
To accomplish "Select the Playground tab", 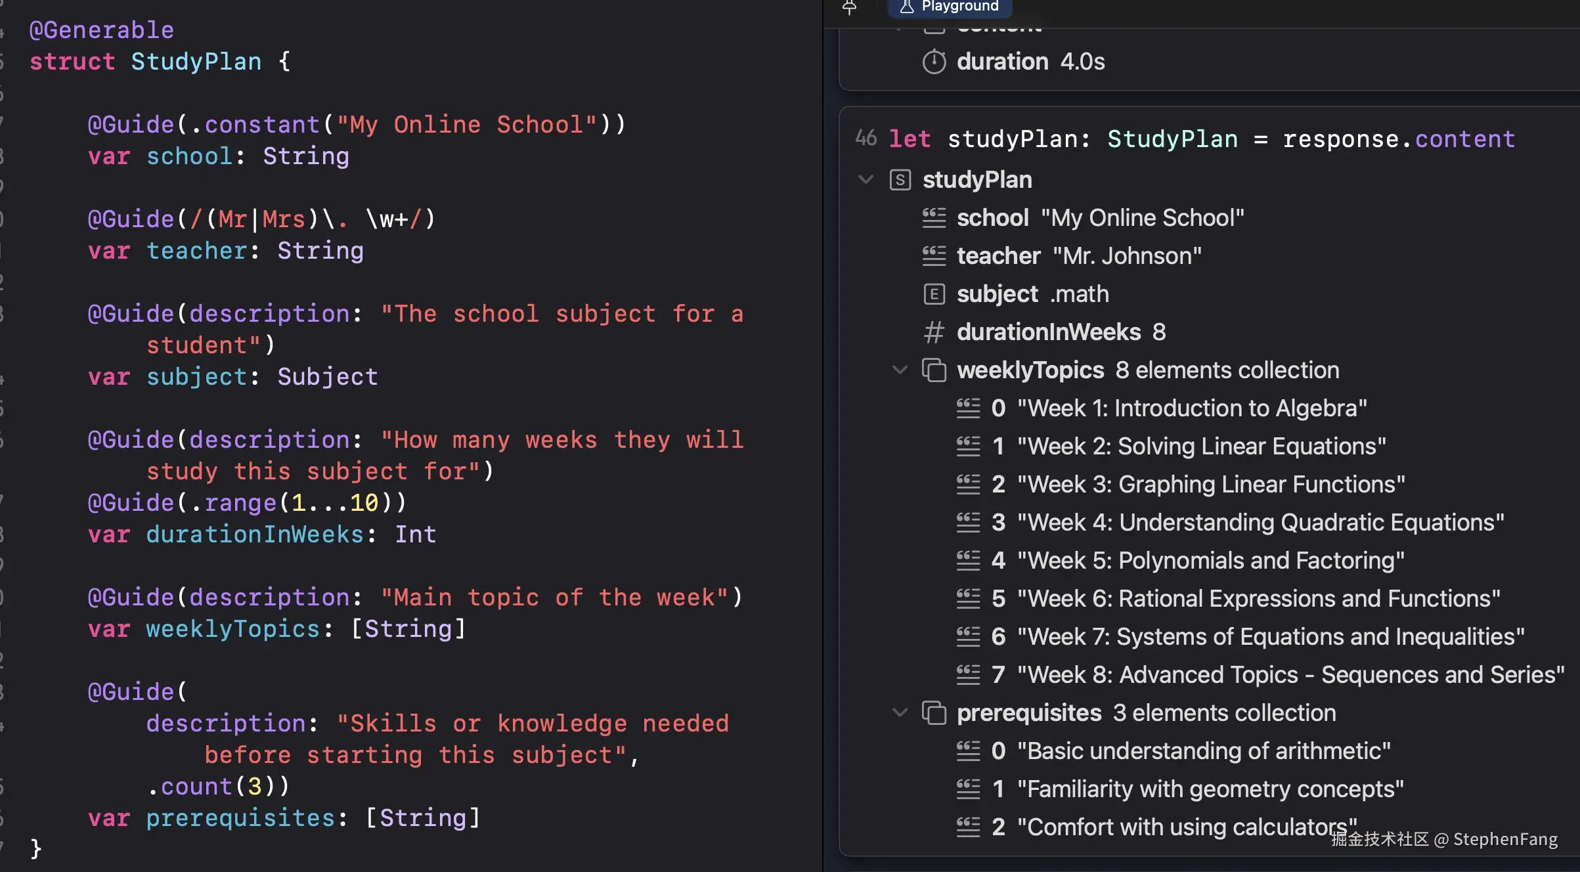I will [x=950, y=7].
